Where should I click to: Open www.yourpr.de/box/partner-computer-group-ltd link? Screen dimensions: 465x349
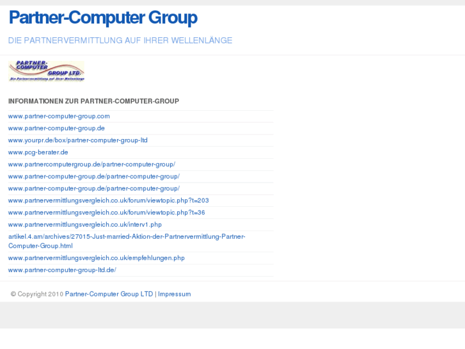[77, 140]
